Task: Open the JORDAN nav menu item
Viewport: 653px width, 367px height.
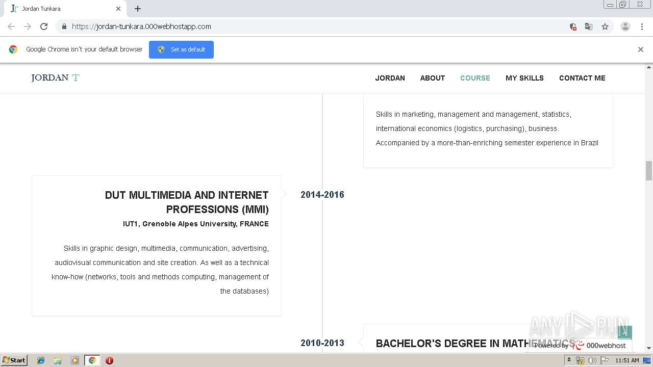Action: coord(390,78)
